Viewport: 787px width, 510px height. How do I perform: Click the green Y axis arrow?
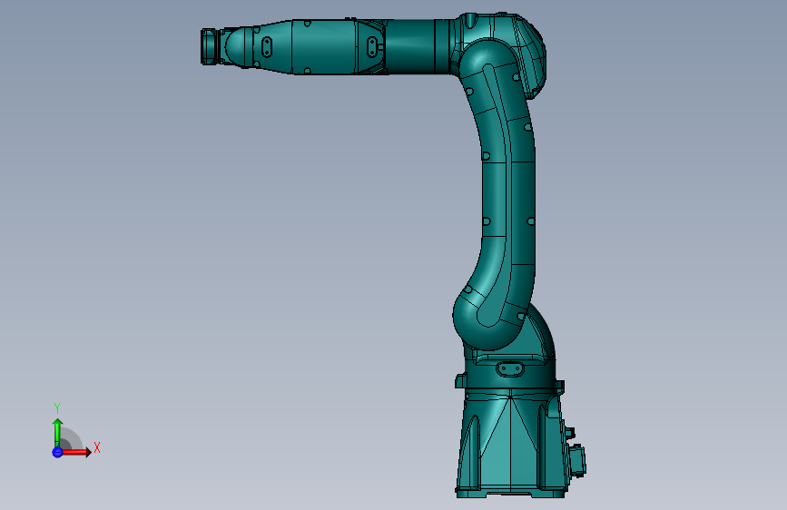tap(57, 432)
